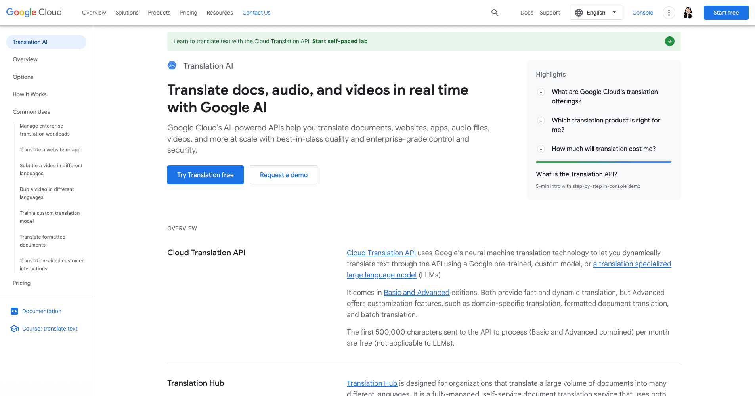Click the green arrow on the lab banner
755x396 pixels.
point(669,41)
